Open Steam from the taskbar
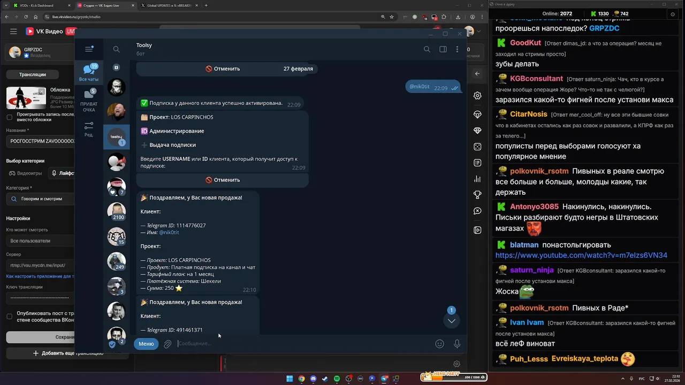The image size is (685, 385). pyautogui.click(x=325, y=379)
